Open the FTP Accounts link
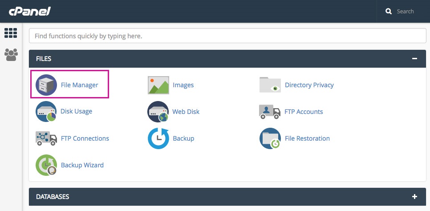Image resolution: width=430 pixels, height=211 pixels. pos(304,112)
